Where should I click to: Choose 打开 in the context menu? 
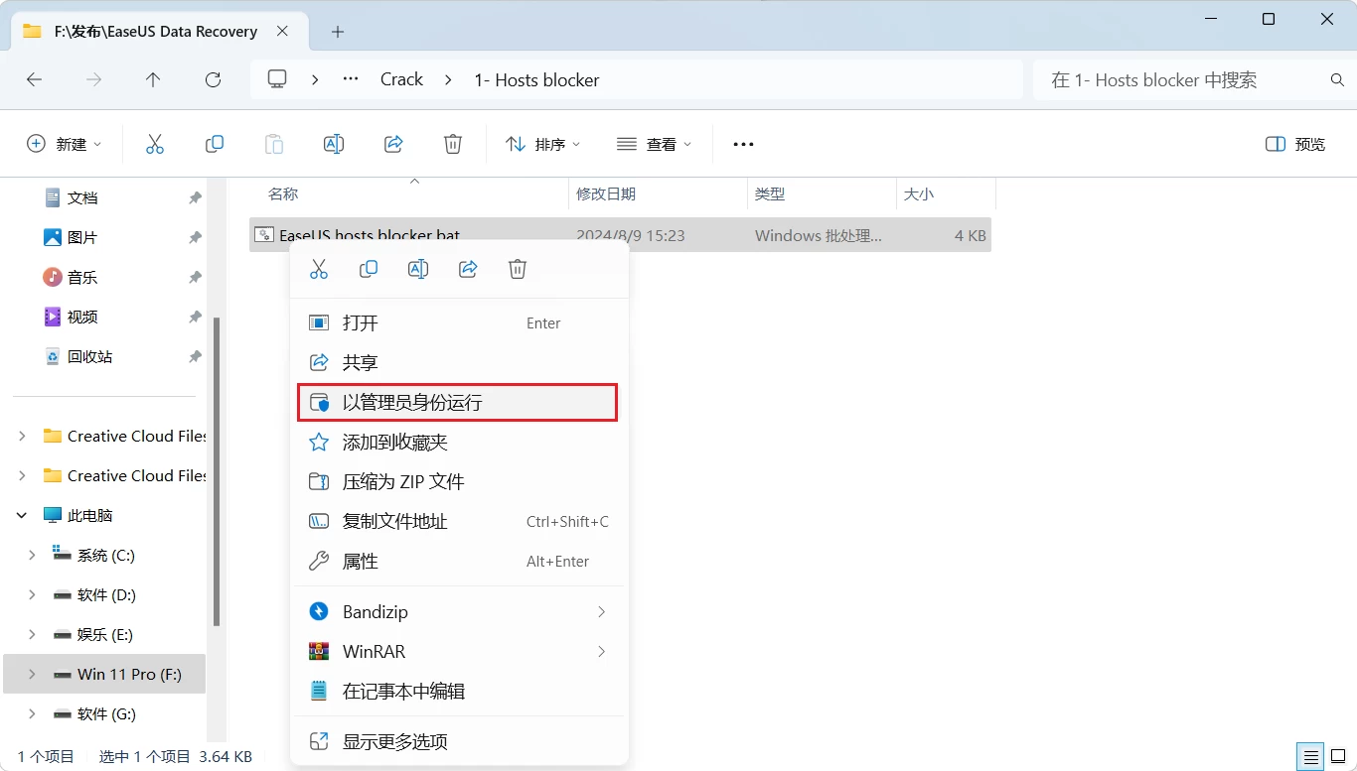point(458,323)
